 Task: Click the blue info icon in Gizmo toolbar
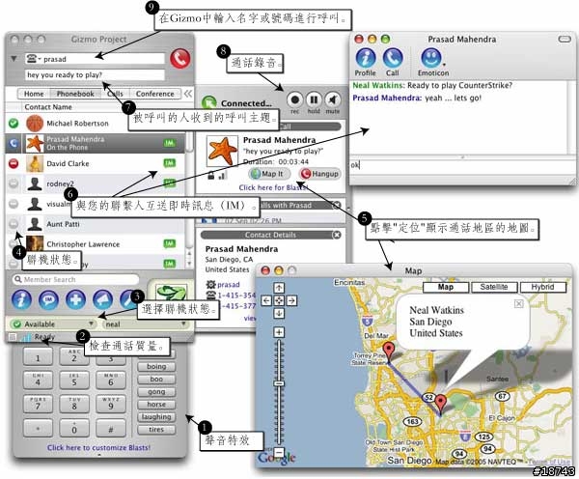[x=21, y=299]
